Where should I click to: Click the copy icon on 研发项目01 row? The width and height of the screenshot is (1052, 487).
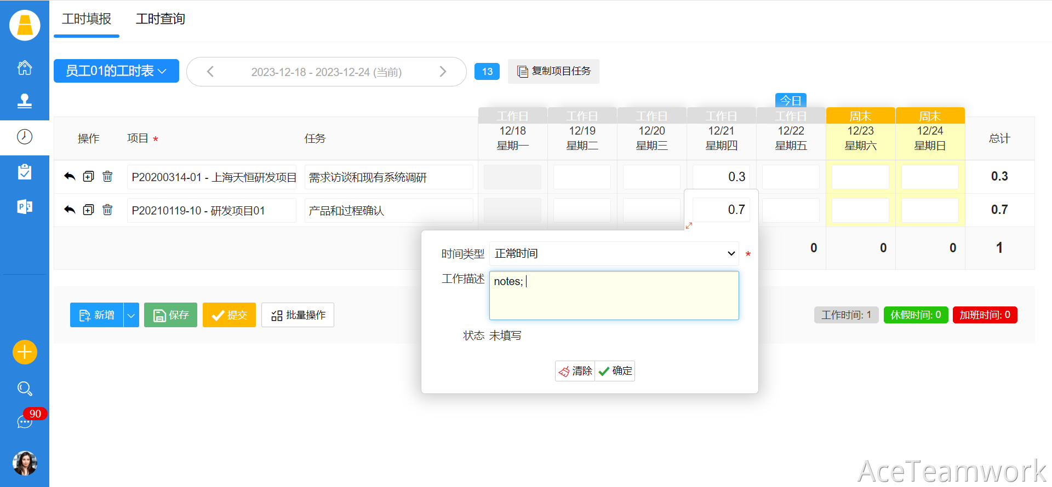[88, 210]
